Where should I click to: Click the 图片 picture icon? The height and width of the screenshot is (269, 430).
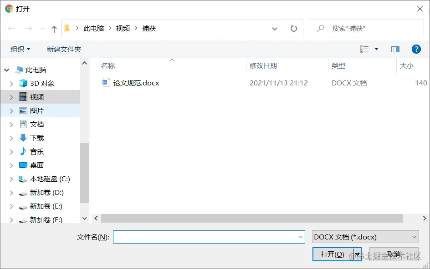click(23, 110)
